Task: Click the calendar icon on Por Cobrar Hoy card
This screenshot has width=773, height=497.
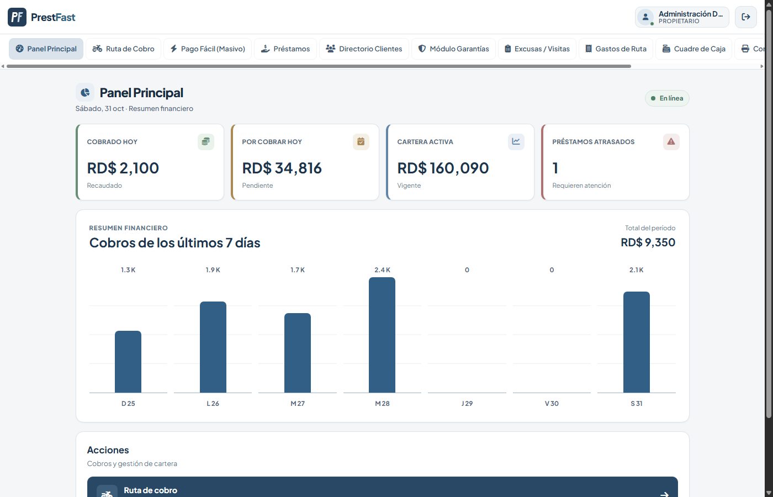Action: pyautogui.click(x=361, y=142)
